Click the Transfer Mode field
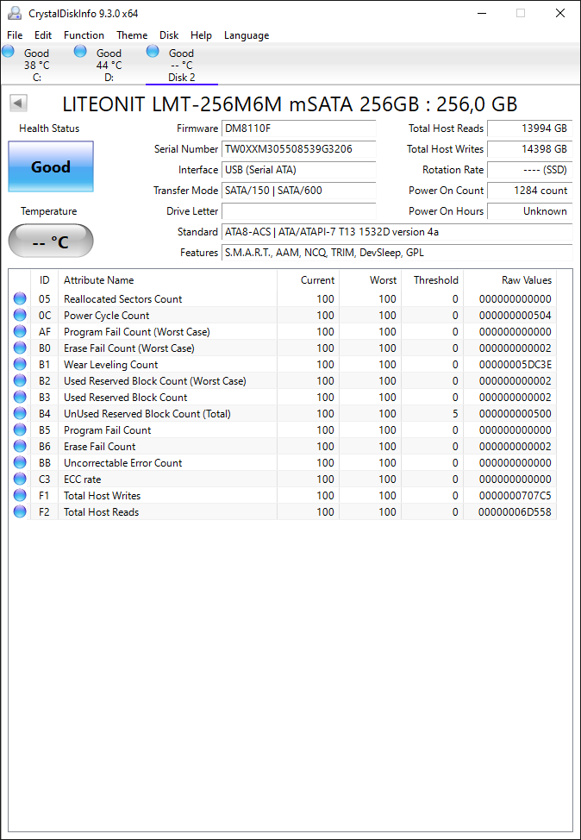Image resolution: width=581 pixels, height=840 pixels. 299,191
